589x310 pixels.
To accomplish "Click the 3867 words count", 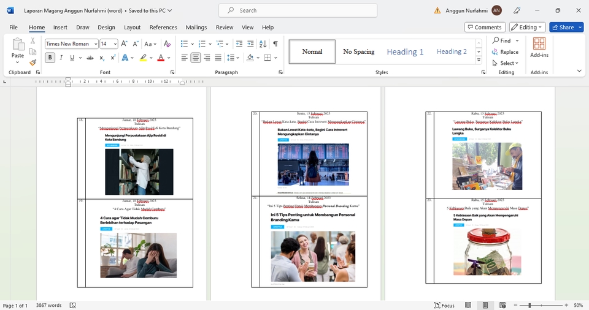I will pos(49,306).
